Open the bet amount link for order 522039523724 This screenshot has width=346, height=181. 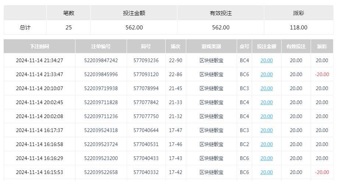click(266, 144)
